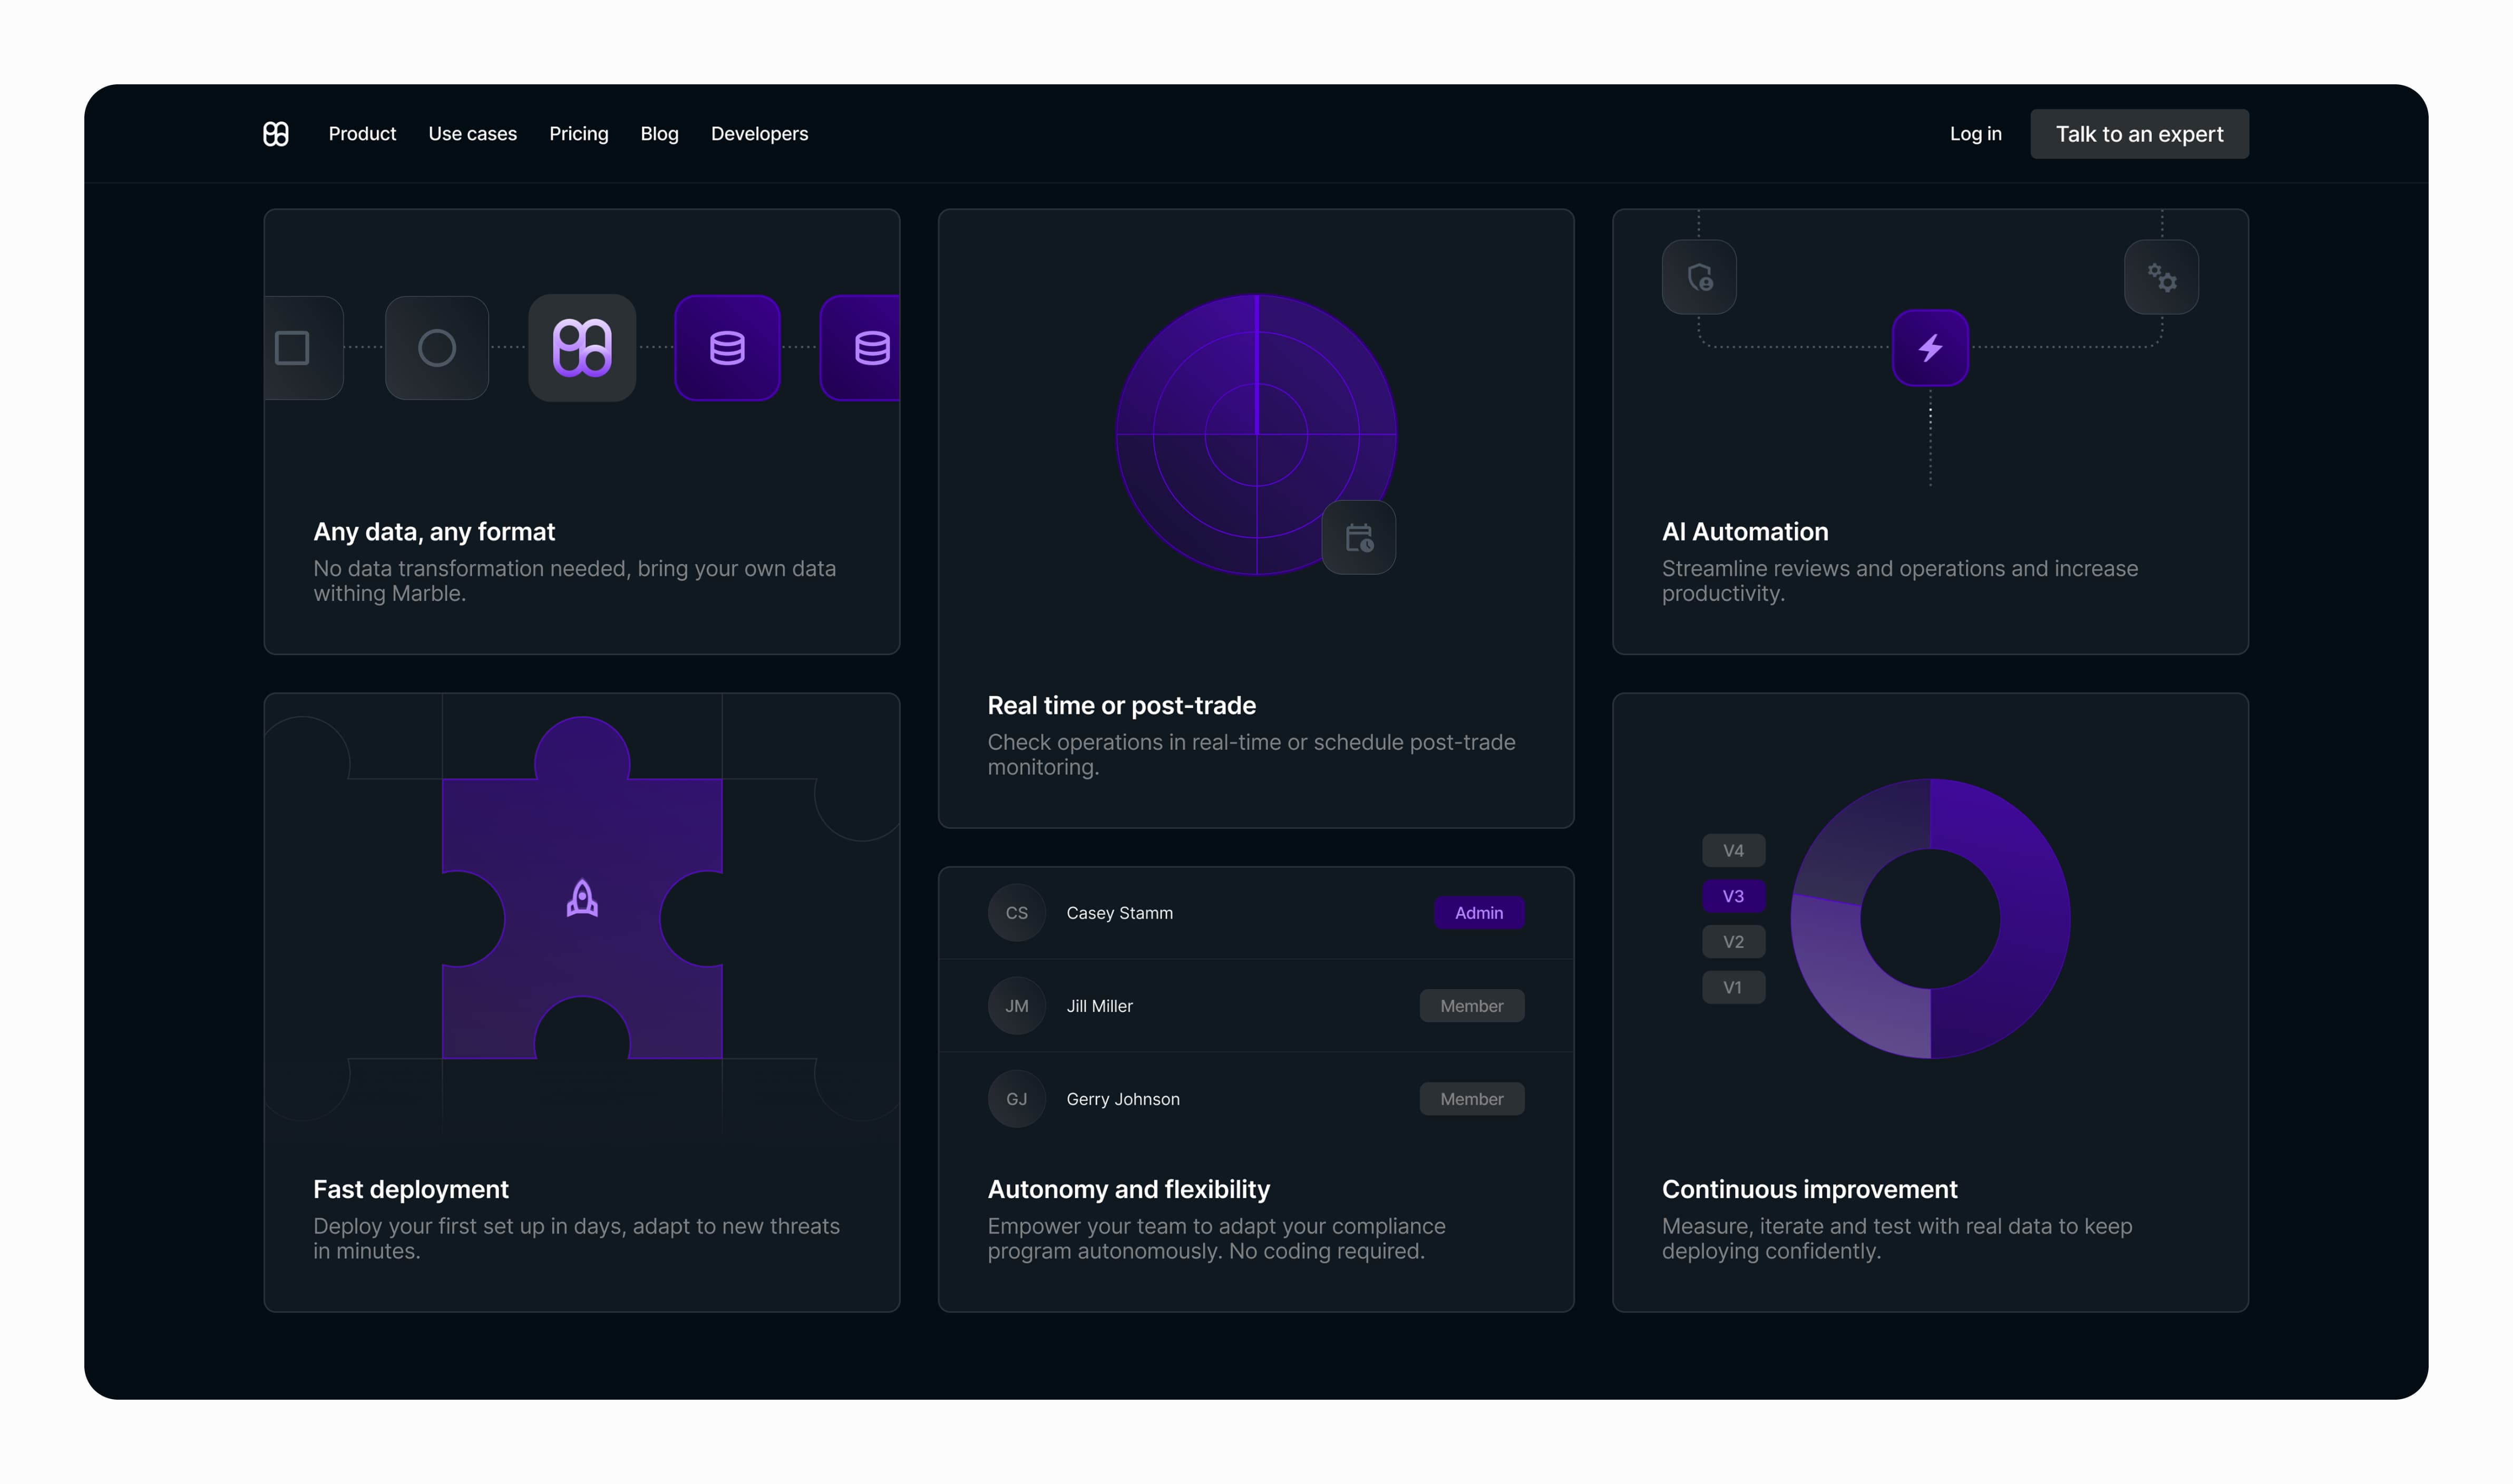Click the Log in link
The image size is (2513, 1484).
tap(1975, 134)
